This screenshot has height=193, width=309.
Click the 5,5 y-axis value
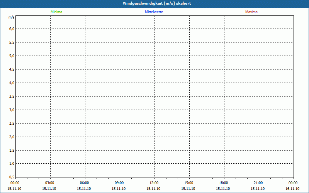12,42
